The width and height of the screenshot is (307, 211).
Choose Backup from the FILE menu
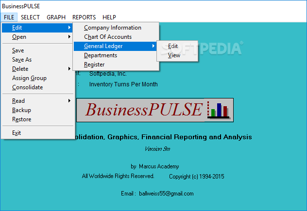coord(37,110)
